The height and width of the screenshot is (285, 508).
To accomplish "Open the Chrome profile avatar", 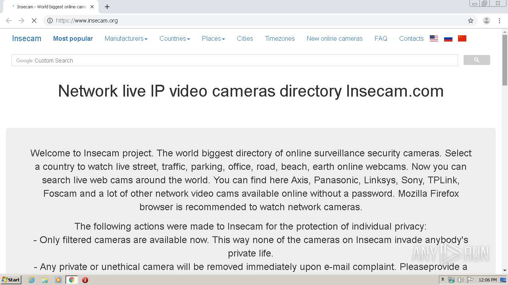I will (x=486, y=21).
